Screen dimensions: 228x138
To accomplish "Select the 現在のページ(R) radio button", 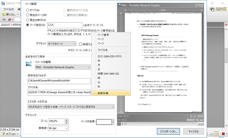I will 27,15.
